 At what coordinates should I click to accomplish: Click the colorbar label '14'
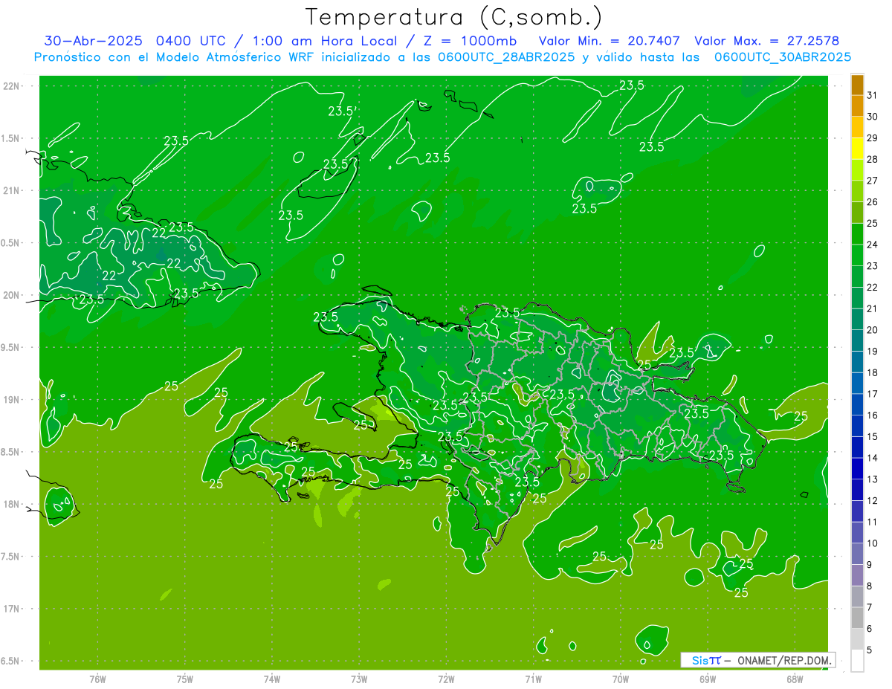873,458
